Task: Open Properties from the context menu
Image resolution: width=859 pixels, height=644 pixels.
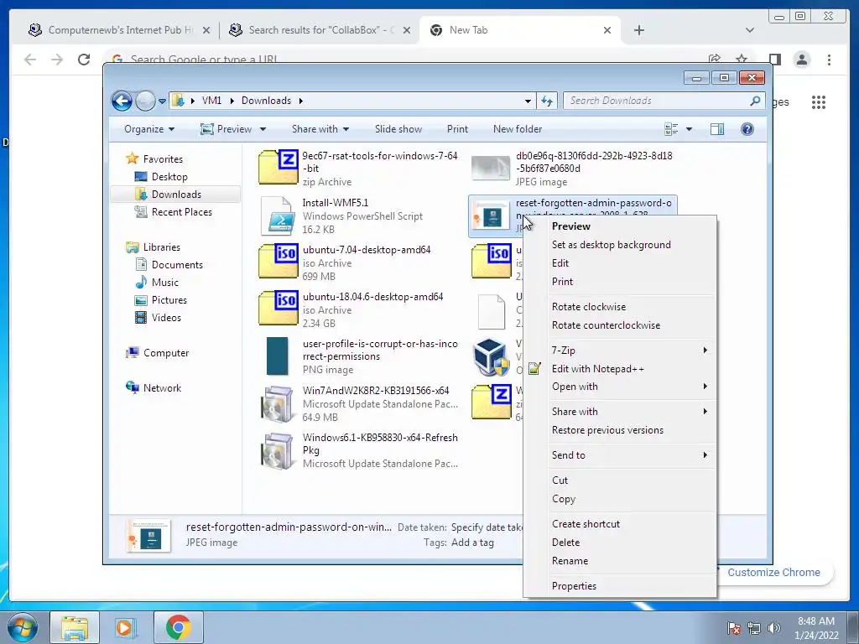Action: [574, 586]
